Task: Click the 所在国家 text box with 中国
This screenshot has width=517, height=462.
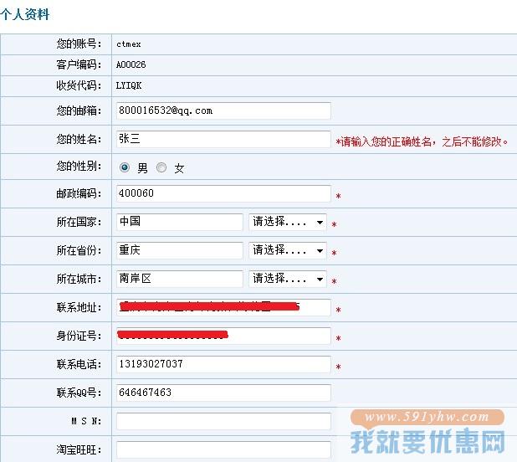Action: coord(179,222)
